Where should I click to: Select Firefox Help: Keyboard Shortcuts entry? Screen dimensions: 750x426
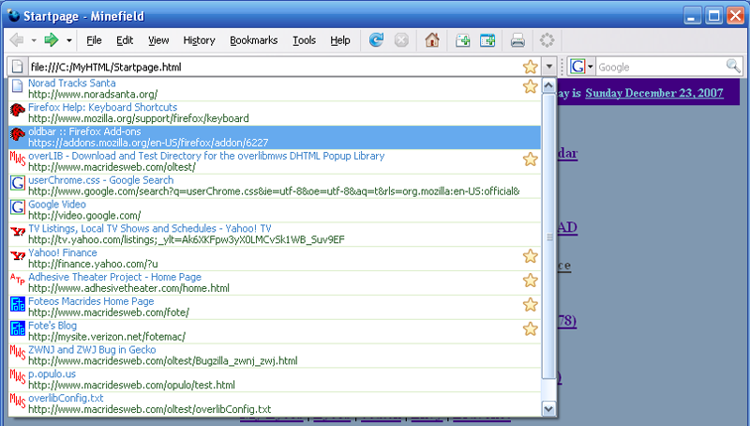click(275, 113)
